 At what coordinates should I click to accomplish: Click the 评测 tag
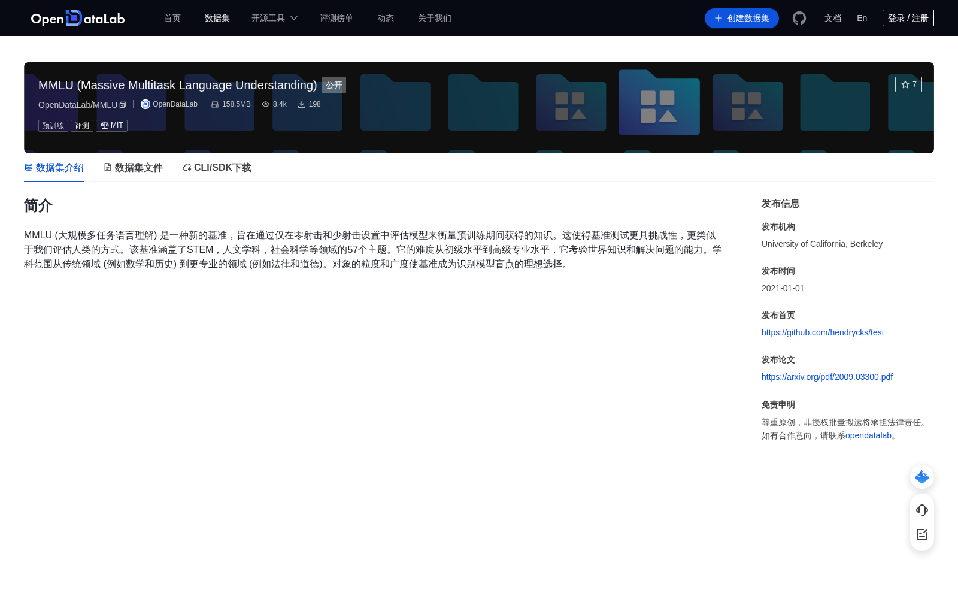point(82,126)
